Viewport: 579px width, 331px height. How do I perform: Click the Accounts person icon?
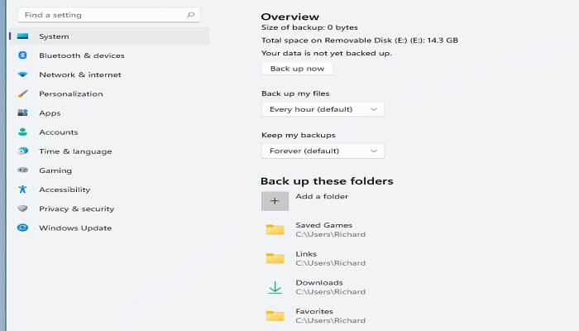point(23,132)
